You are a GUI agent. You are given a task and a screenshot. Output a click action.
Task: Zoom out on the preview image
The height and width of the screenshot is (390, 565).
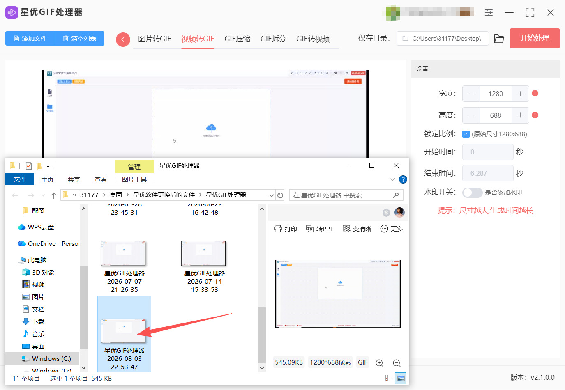click(x=397, y=363)
